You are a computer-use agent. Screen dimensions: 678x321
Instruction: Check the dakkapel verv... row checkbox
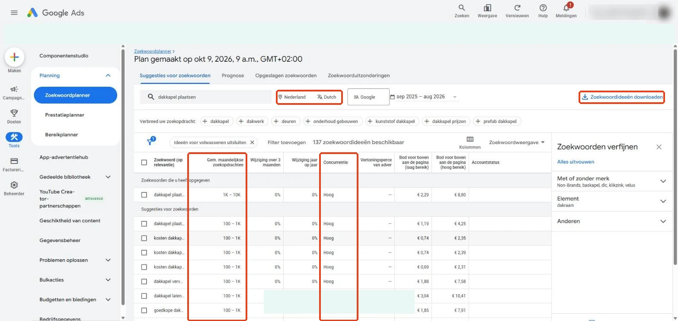(144, 282)
